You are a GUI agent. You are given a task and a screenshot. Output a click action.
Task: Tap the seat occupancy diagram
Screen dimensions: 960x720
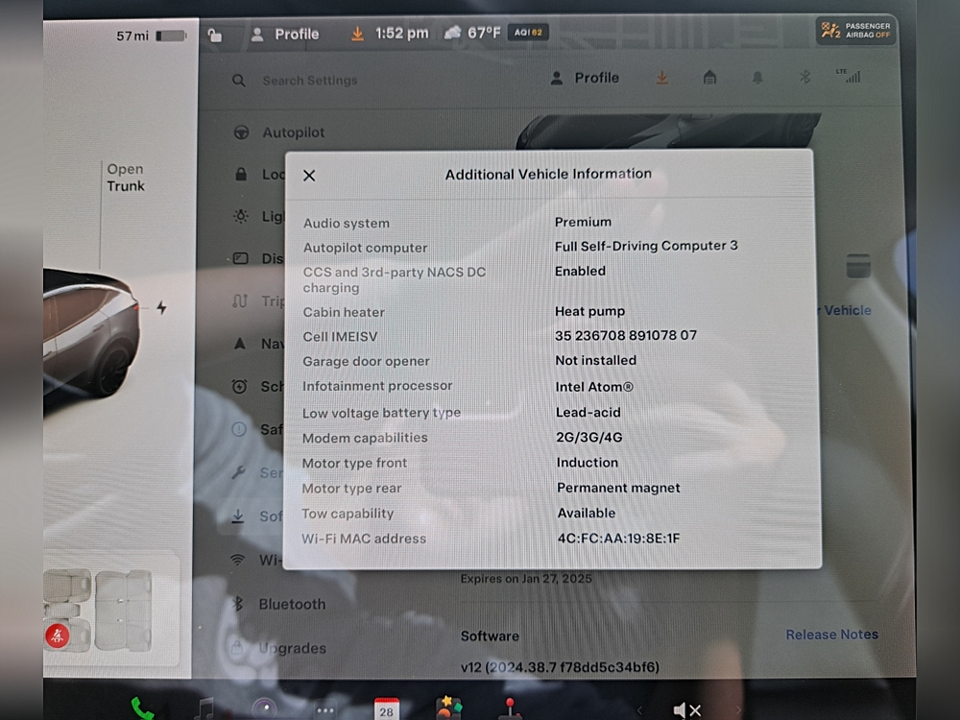pyautogui.click(x=98, y=610)
